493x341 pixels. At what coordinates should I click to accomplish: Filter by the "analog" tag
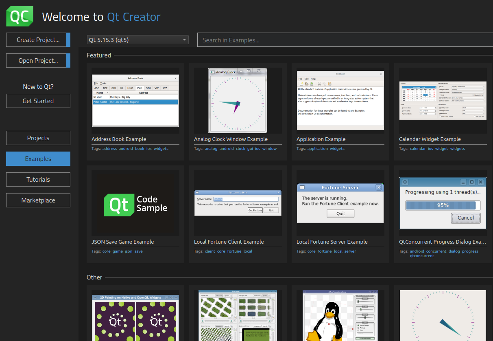point(211,149)
